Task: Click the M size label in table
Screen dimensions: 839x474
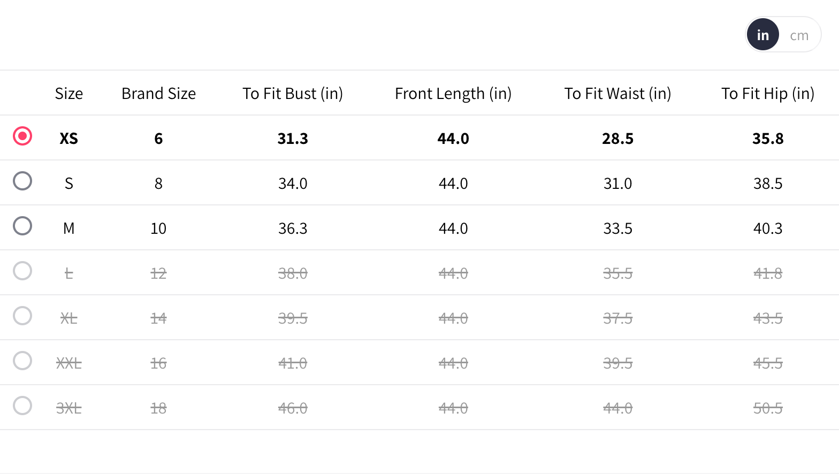Action: coord(69,228)
